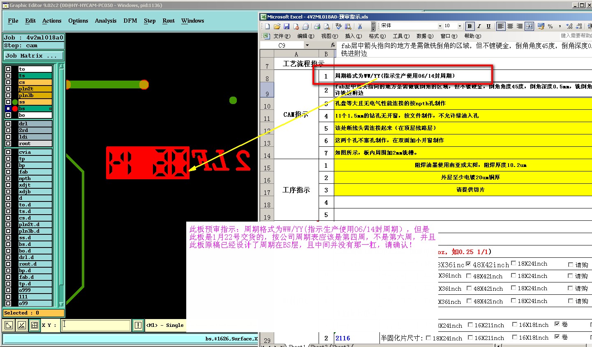592x347 pixels.
Task: Click the fx insert function icon
Action: 333,45
